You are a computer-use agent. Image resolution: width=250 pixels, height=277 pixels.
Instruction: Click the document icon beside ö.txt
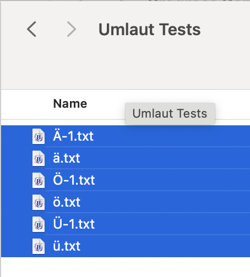39,202
